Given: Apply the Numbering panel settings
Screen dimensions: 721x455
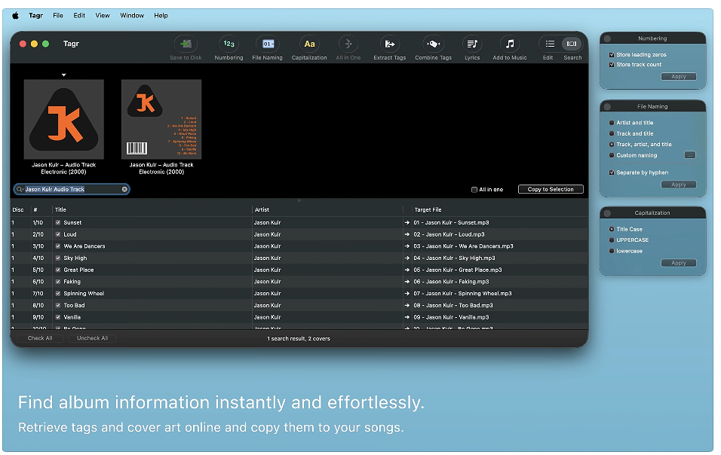Looking at the screenshot, I should click(x=678, y=77).
